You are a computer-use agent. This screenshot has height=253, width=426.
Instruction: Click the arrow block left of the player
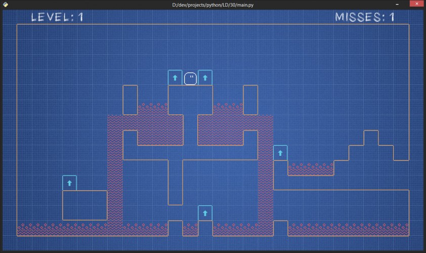175,78
